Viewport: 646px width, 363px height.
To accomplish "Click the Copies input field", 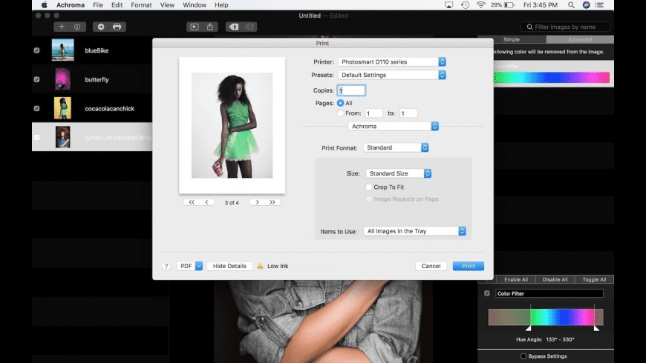I will point(352,90).
